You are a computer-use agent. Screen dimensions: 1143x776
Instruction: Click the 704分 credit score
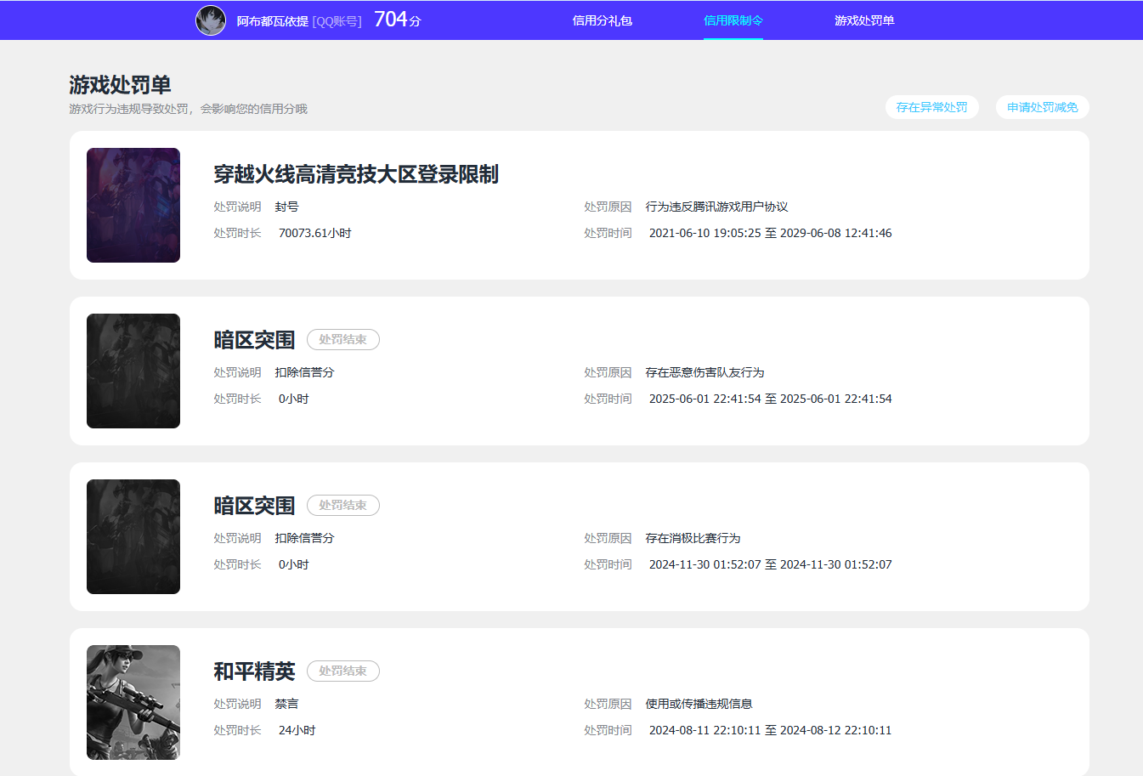coord(398,20)
